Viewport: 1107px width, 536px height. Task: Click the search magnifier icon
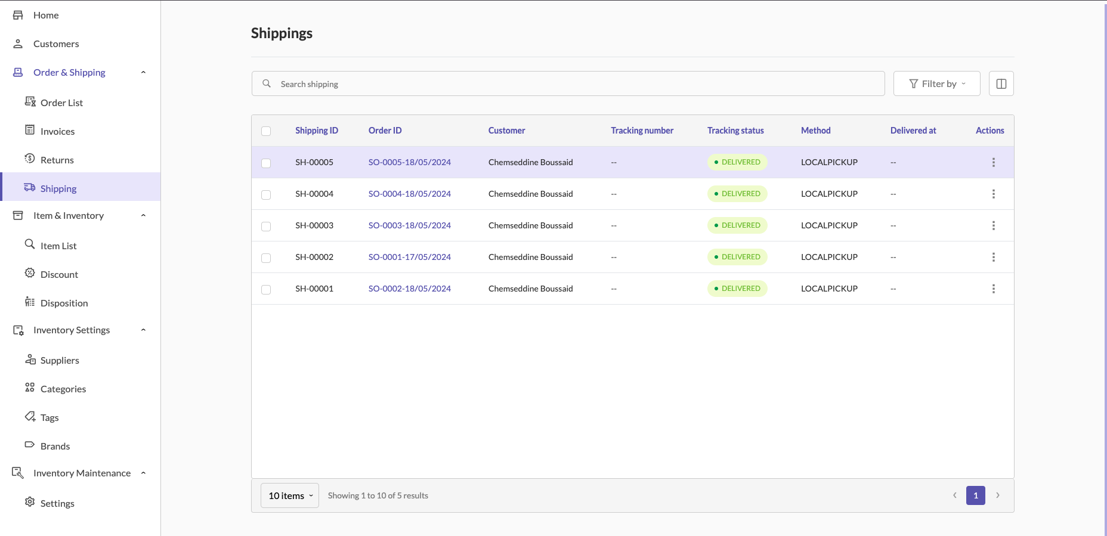[x=267, y=83]
